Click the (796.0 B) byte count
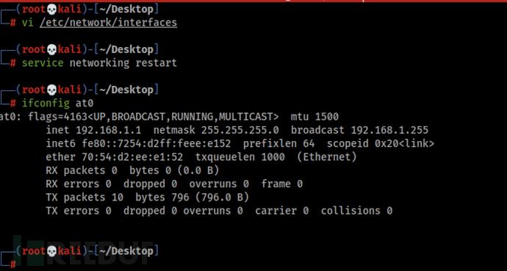This screenshot has width=507, height=271. coord(222,197)
